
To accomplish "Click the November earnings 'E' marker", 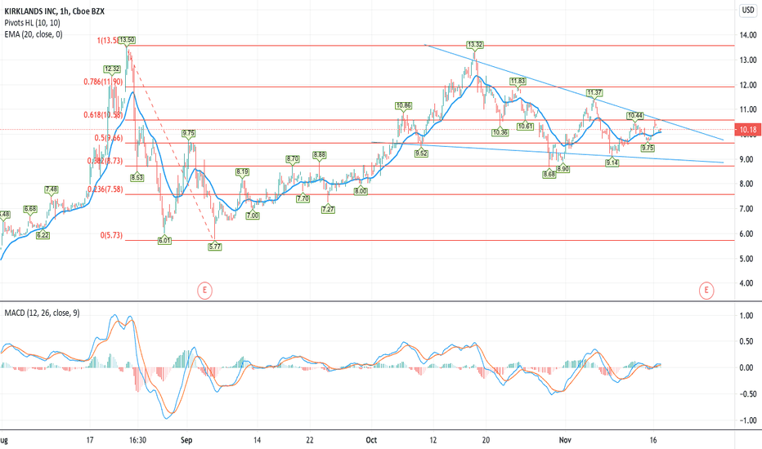I will point(706,291).
